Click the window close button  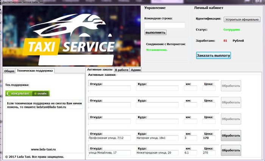pyautogui.click(x=258, y=2)
